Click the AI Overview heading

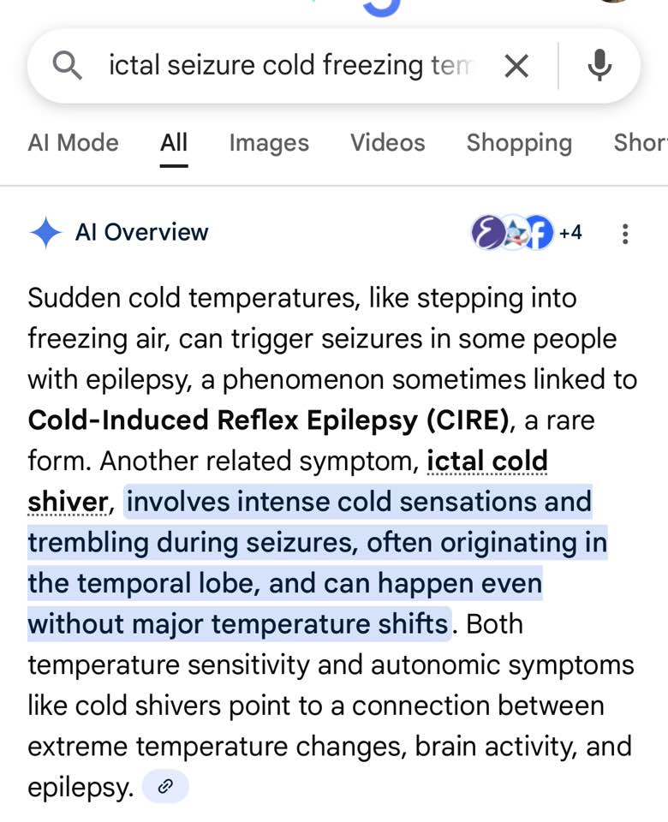click(141, 232)
